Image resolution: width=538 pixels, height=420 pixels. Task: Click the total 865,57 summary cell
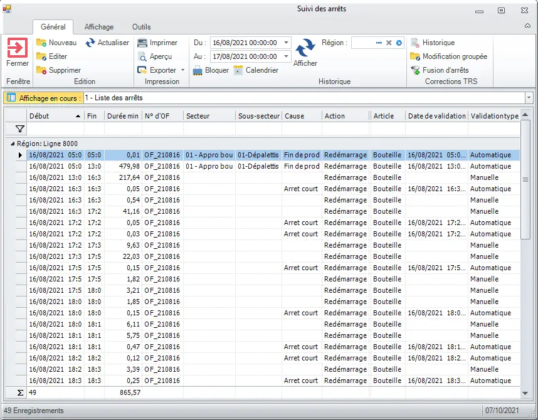click(123, 392)
